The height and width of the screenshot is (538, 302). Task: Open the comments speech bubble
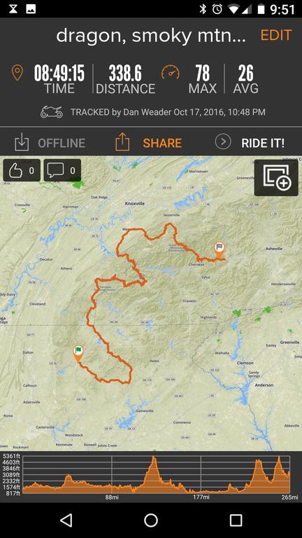point(55,170)
